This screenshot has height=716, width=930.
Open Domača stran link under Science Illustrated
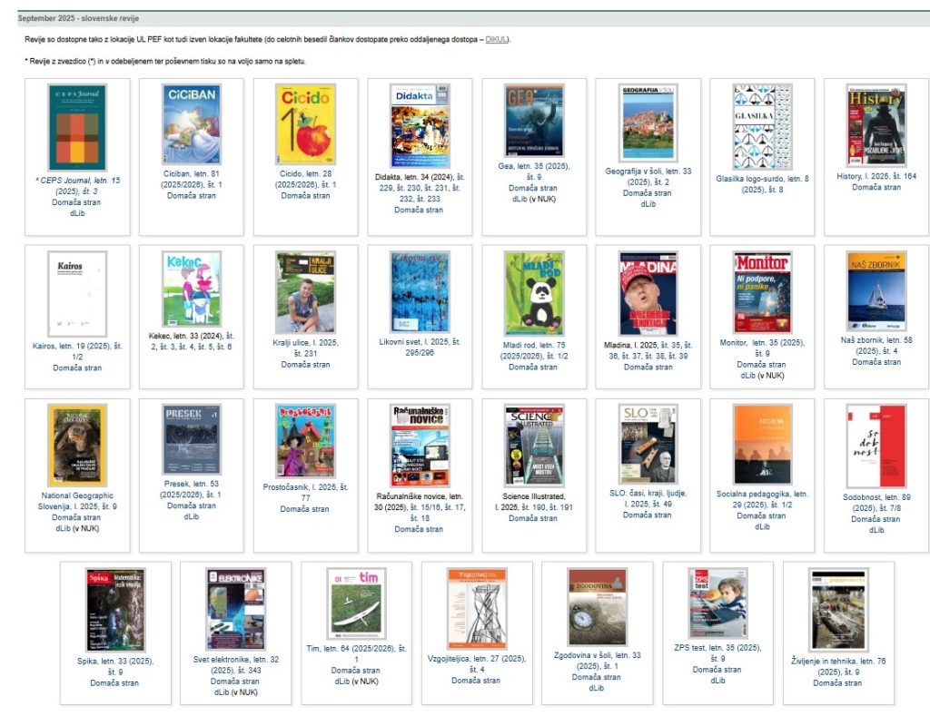(x=533, y=518)
